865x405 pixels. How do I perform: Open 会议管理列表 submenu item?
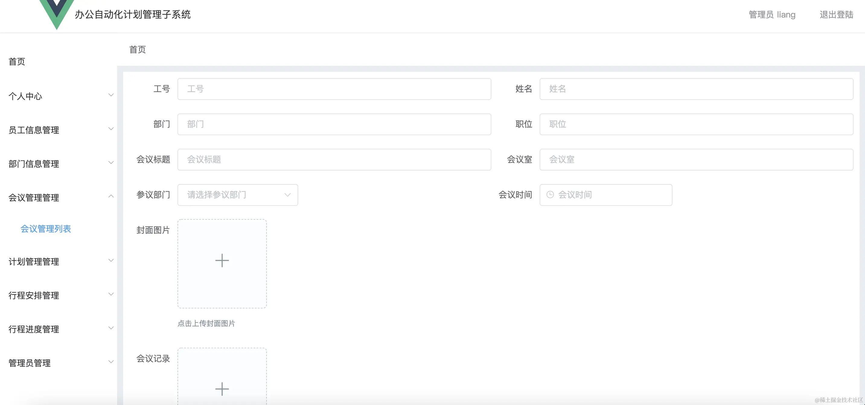[46, 229]
